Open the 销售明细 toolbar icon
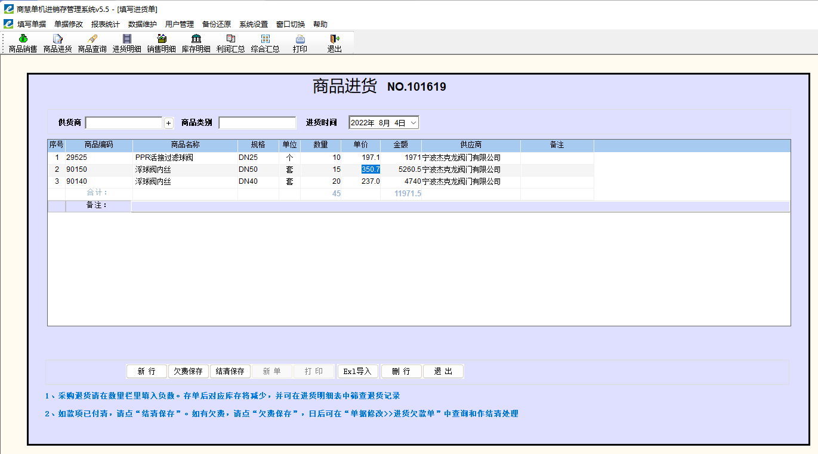The height and width of the screenshot is (454, 818). click(162, 44)
